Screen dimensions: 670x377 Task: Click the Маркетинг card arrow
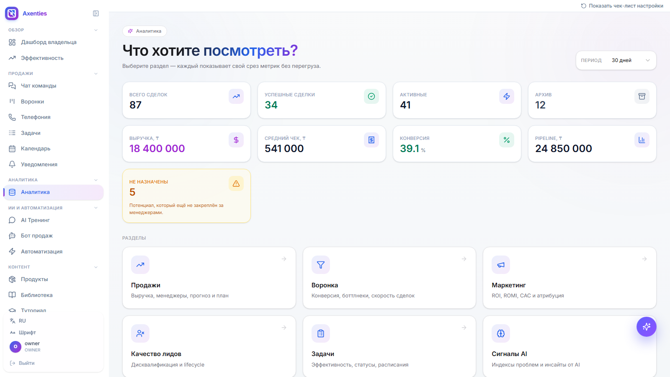tap(644, 259)
